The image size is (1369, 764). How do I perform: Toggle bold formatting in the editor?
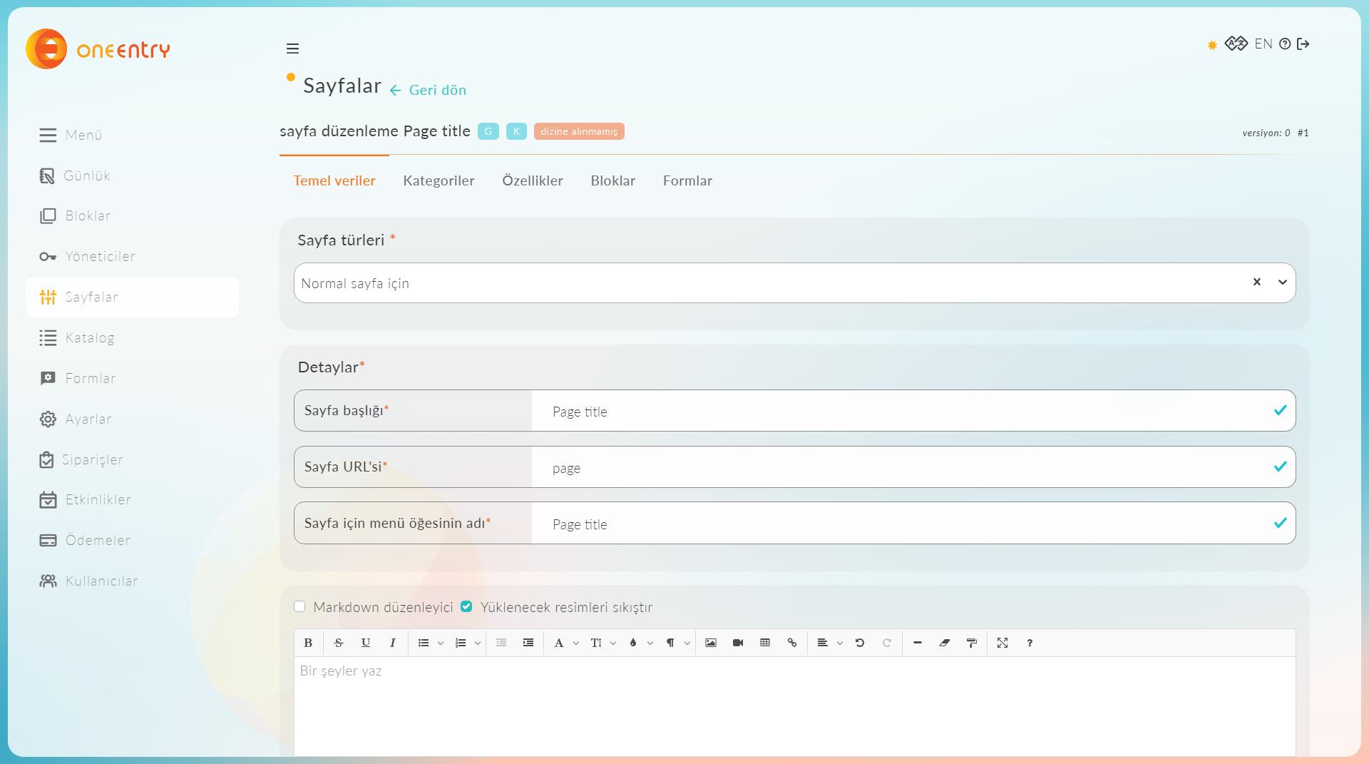(308, 643)
